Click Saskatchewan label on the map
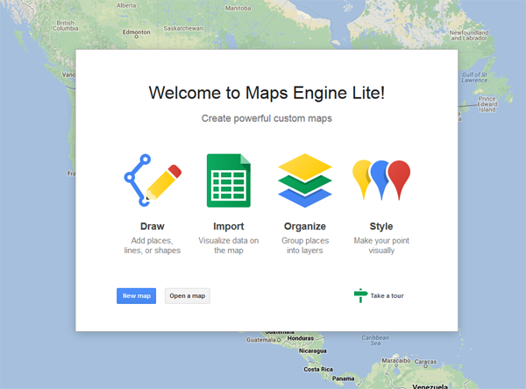The image size is (526, 389). [183, 29]
